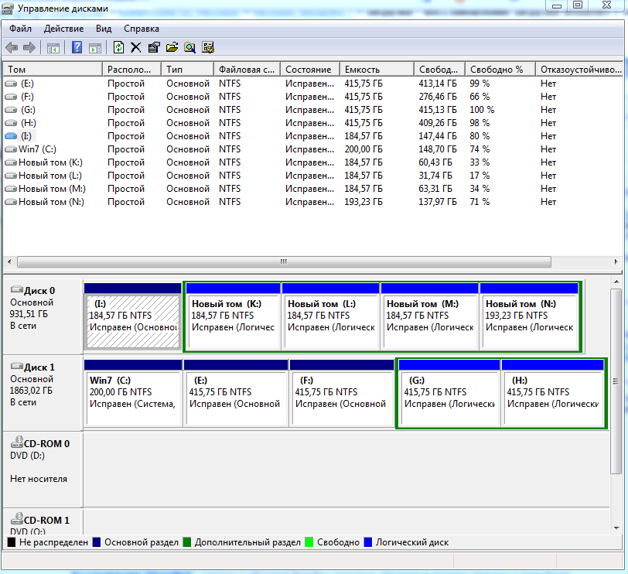This screenshot has width=628, height=574.
Task: Click the horizontal scrollbar under volume list
Action: (x=283, y=261)
